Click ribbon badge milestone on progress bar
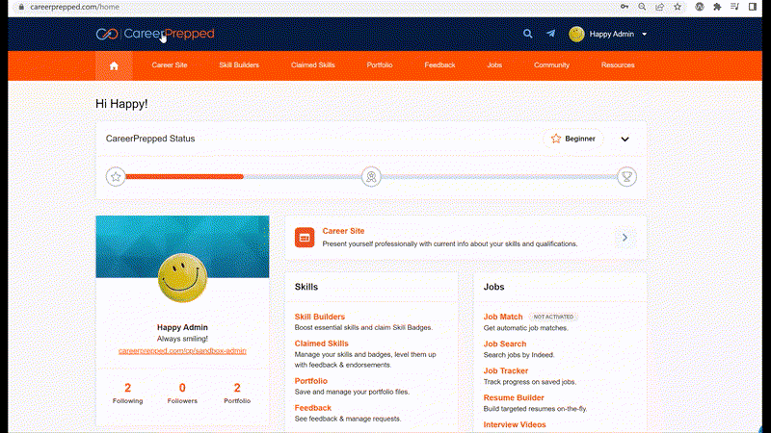The image size is (771, 433). (x=371, y=177)
